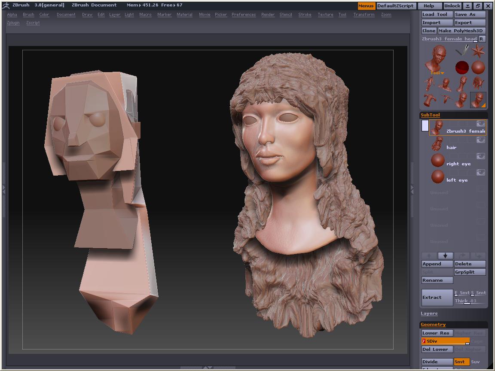The width and height of the screenshot is (495, 371).
Task: Choose the highlighted head thumbnail with orange corner
Action: click(478, 100)
